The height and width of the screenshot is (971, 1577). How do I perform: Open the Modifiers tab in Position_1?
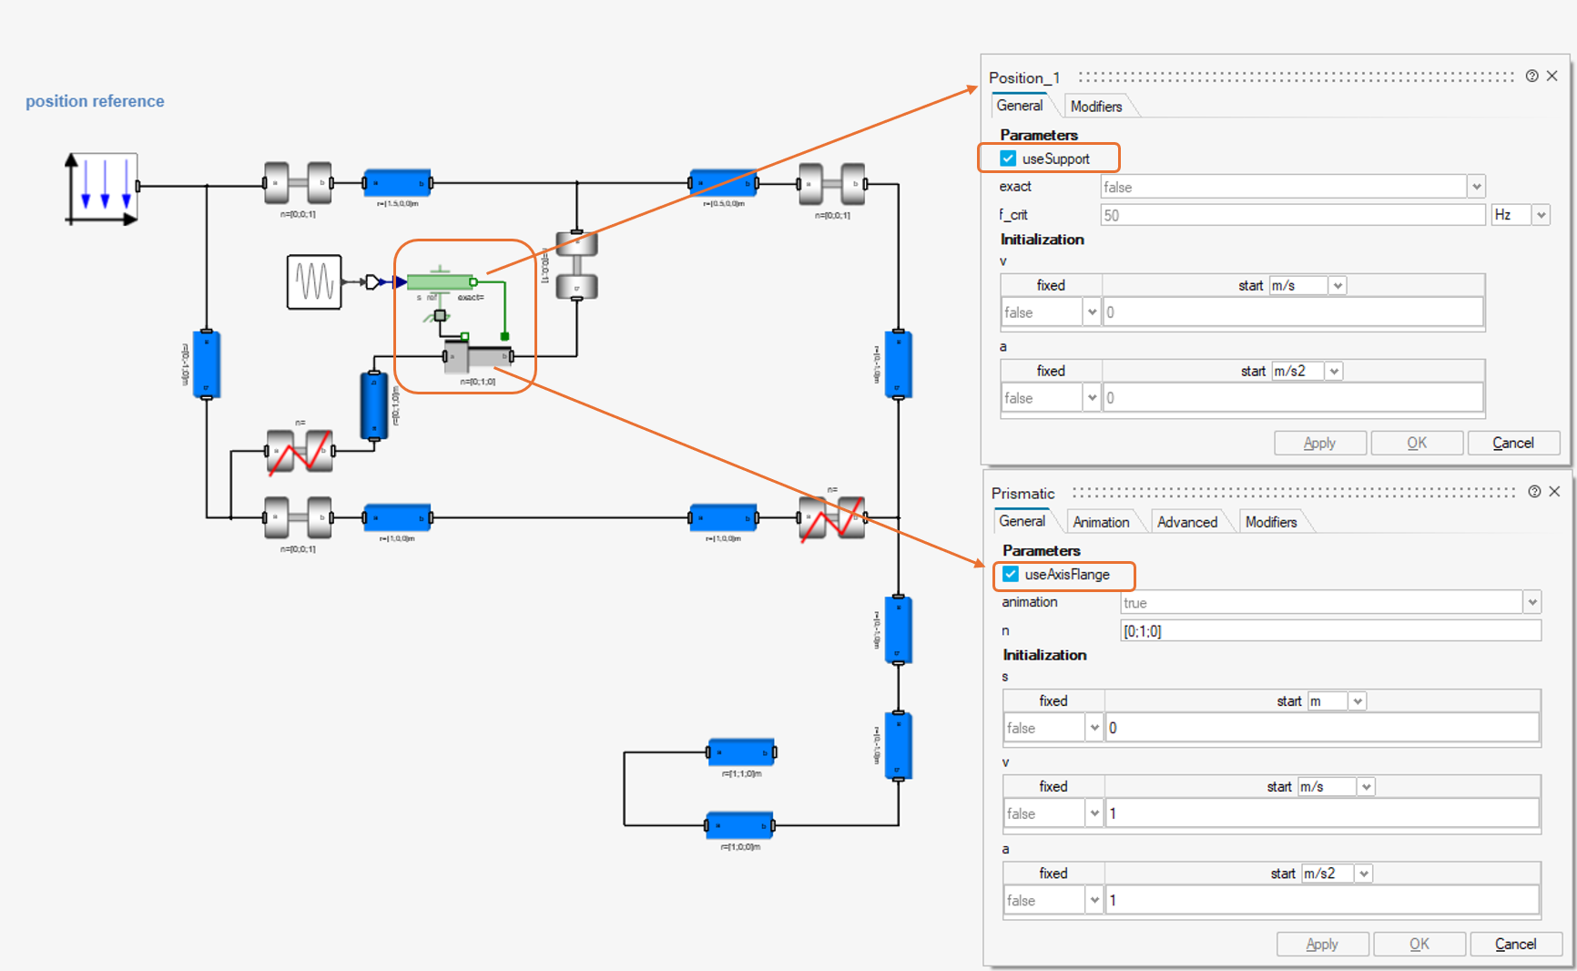[x=1096, y=107]
